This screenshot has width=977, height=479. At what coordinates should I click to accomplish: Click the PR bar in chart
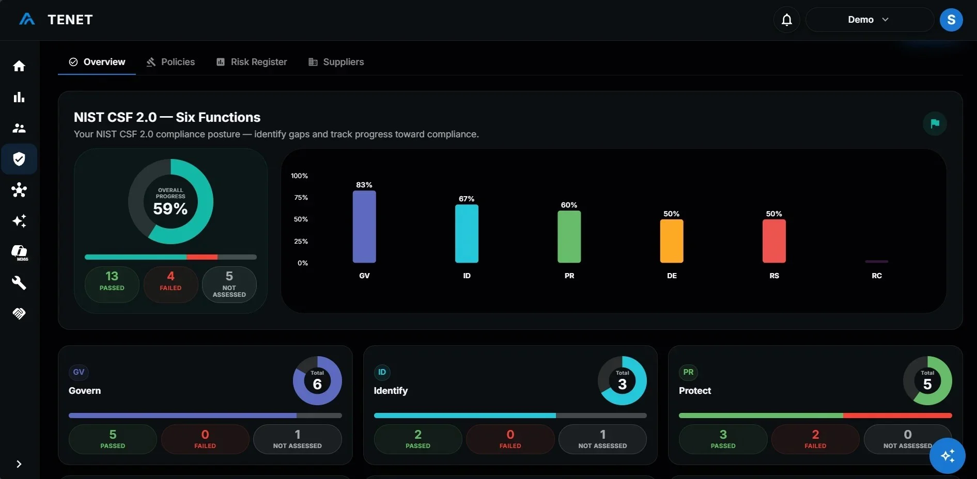tap(569, 236)
